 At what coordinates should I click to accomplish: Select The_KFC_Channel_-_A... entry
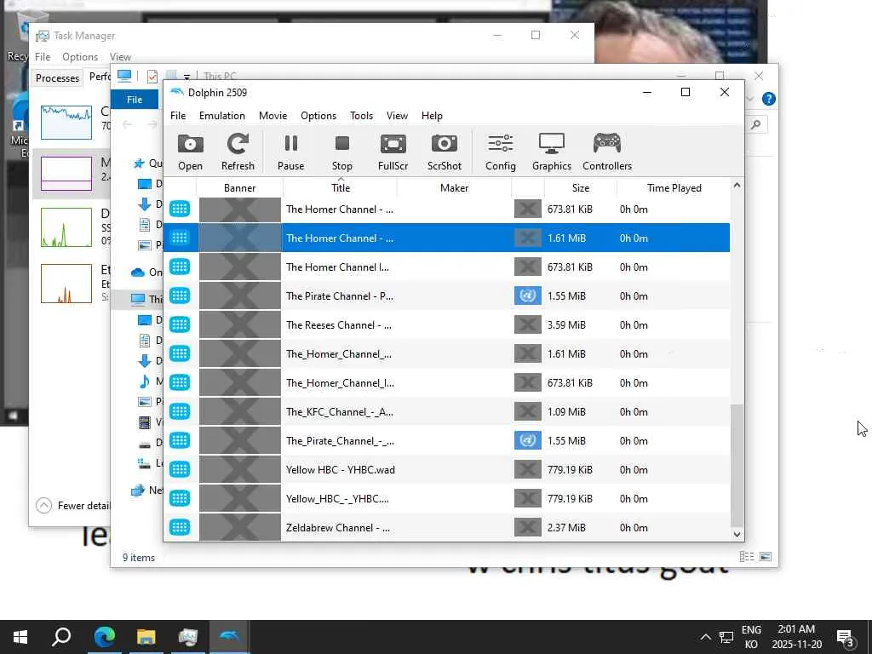pos(446,411)
